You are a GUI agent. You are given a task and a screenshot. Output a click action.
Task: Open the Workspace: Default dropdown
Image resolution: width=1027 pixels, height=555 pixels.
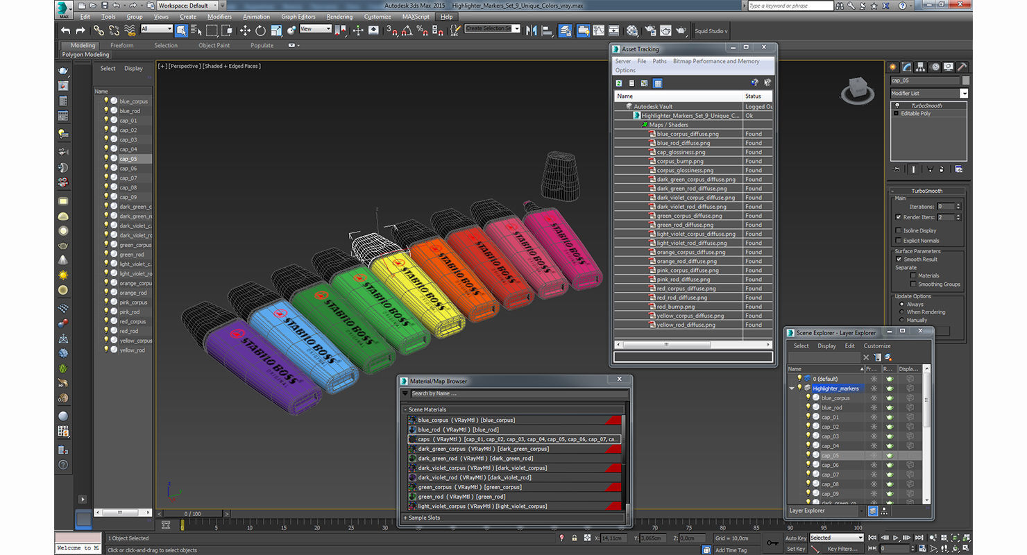point(187,6)
